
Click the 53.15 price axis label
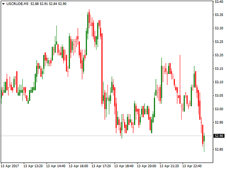pyautogui.click(x=219, y=69)
